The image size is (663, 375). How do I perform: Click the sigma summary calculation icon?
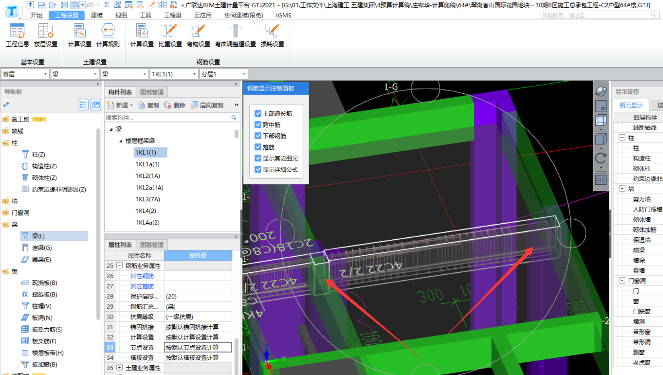106,5
